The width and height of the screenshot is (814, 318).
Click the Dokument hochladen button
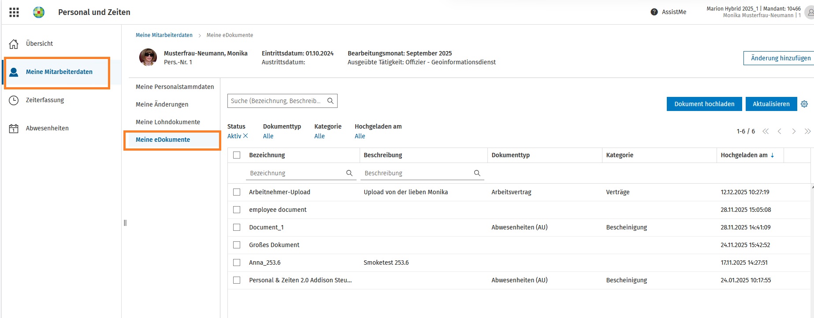[x=704, y=104]
